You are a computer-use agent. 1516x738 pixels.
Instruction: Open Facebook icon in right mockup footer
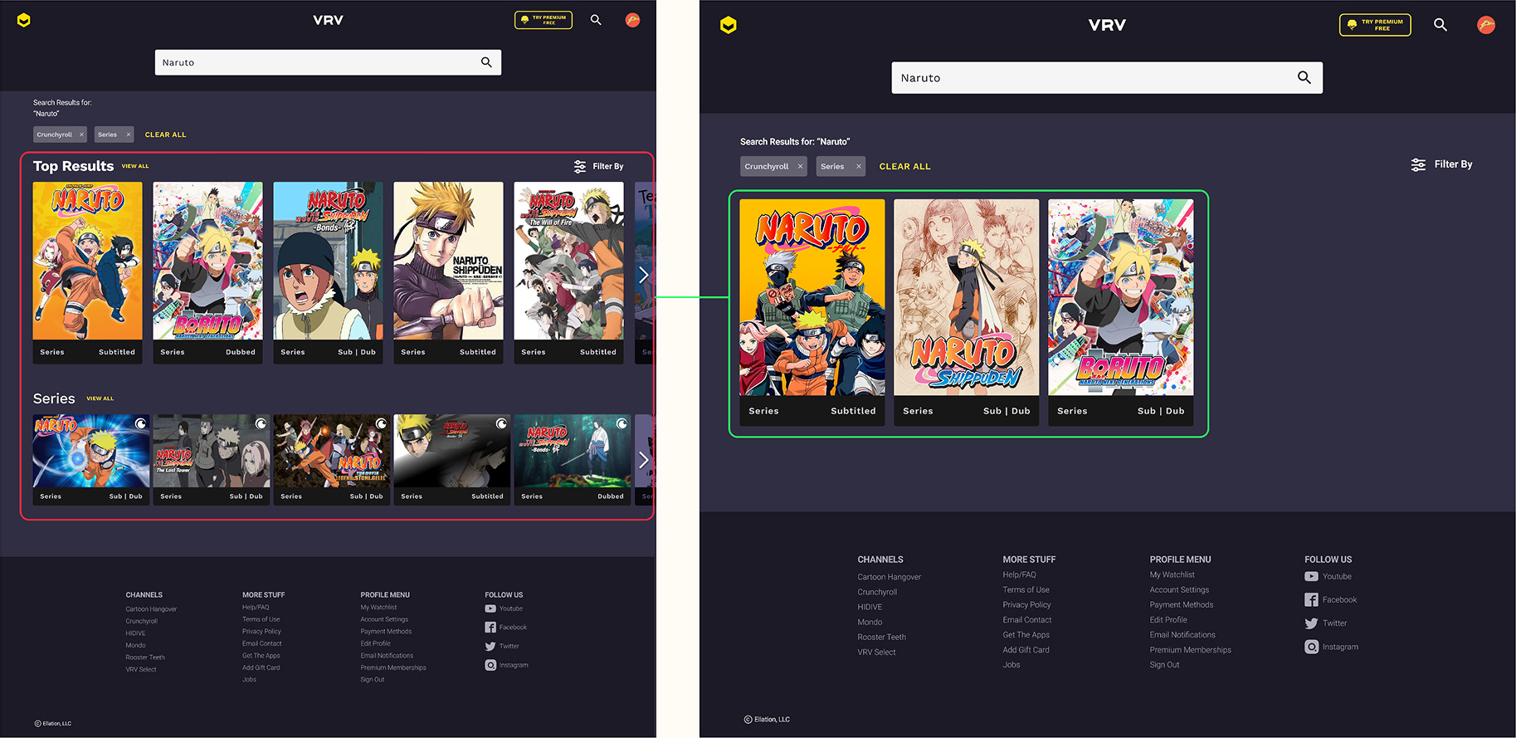click(1311, 599)
